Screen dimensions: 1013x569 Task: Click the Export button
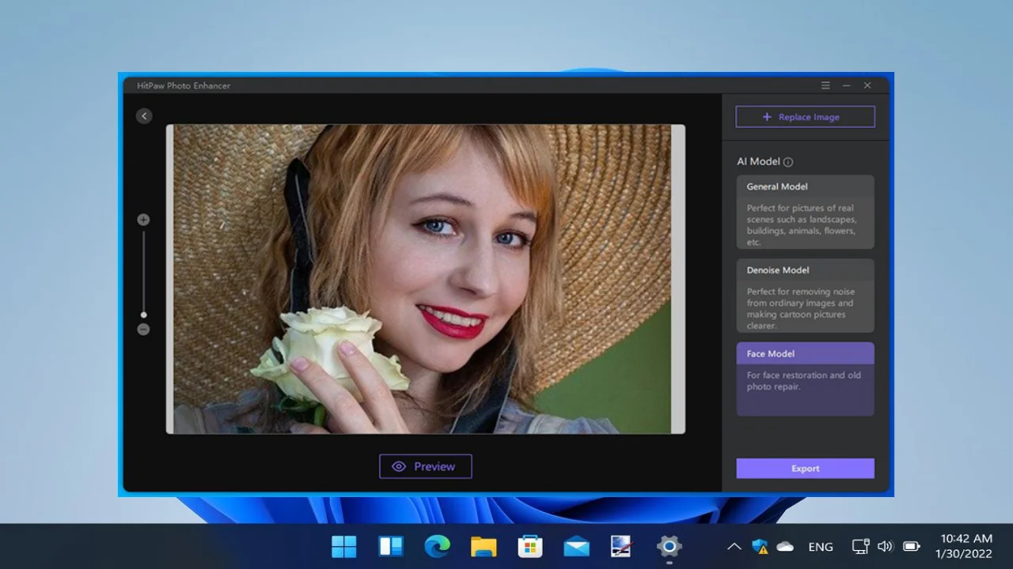pyautogui.click(x=805, y=469)
